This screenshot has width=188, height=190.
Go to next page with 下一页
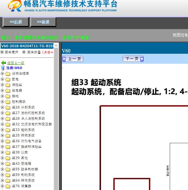[x=133, y=59]
